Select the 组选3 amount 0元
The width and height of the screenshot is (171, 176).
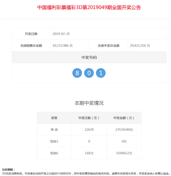click(x=124, y=141)
